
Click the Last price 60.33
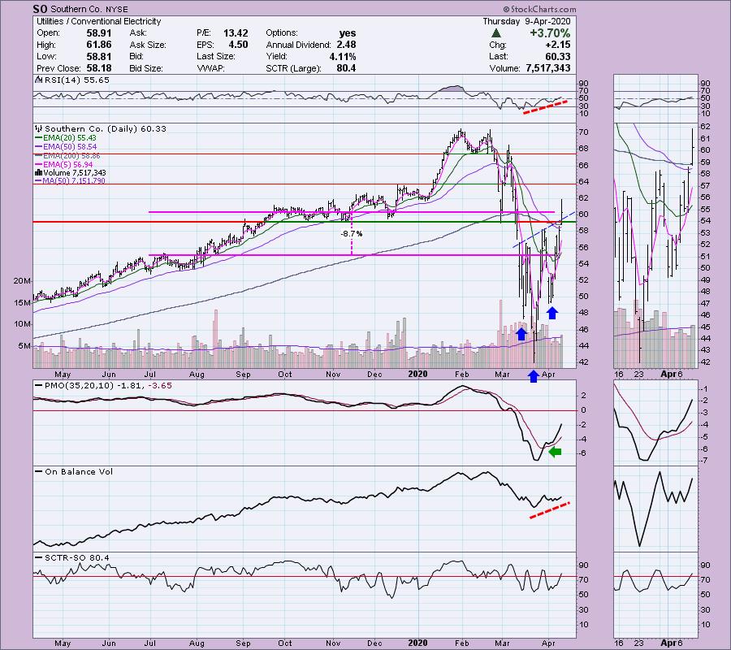pos(557,56)
